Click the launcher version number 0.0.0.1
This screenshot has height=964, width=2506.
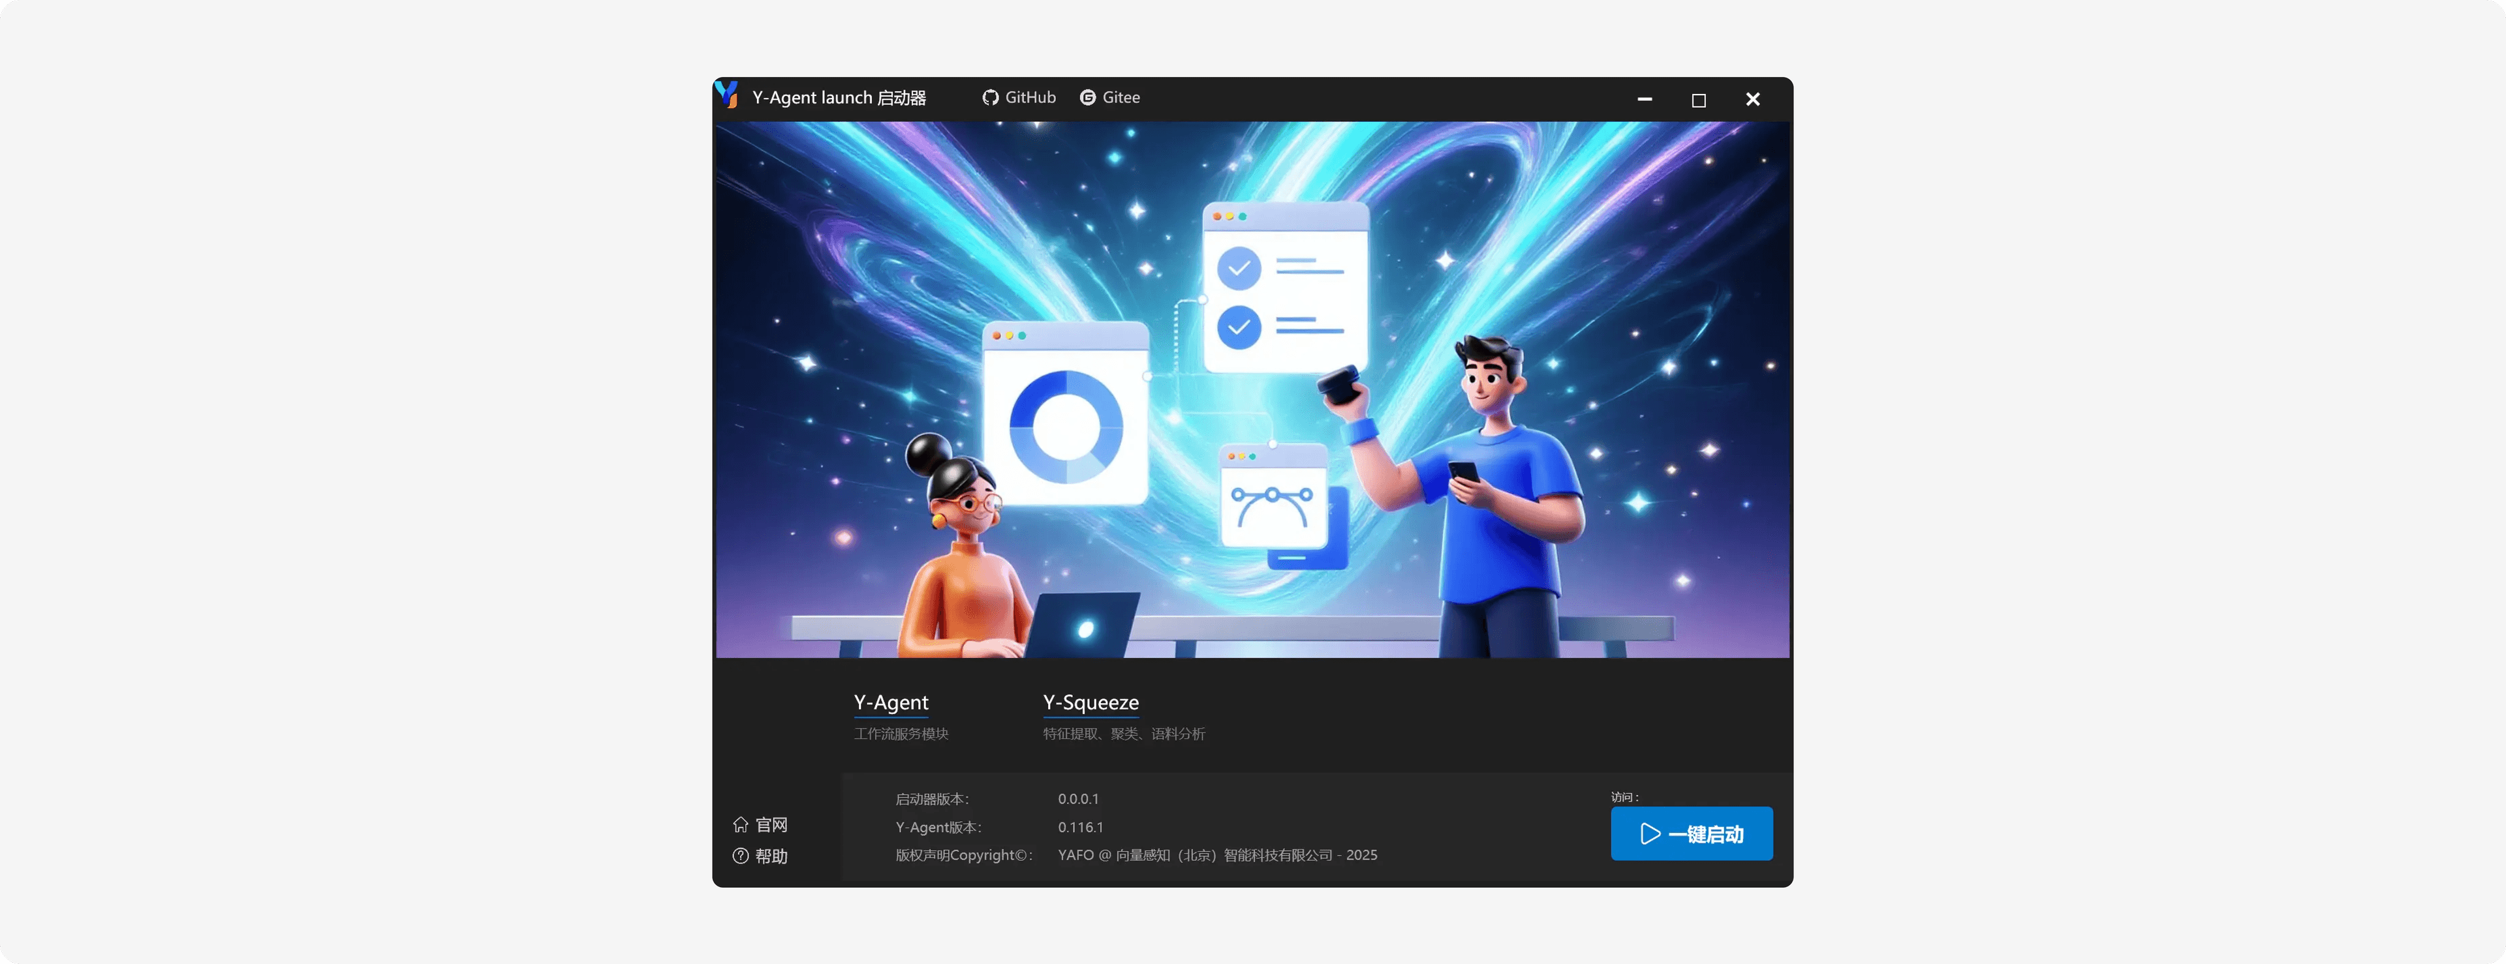[x=1078, y=798]
